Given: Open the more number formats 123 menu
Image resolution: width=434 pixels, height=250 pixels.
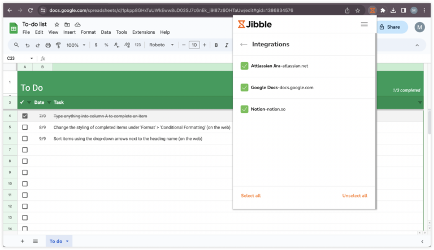Looking at the screenshot, I should point(137,45).
